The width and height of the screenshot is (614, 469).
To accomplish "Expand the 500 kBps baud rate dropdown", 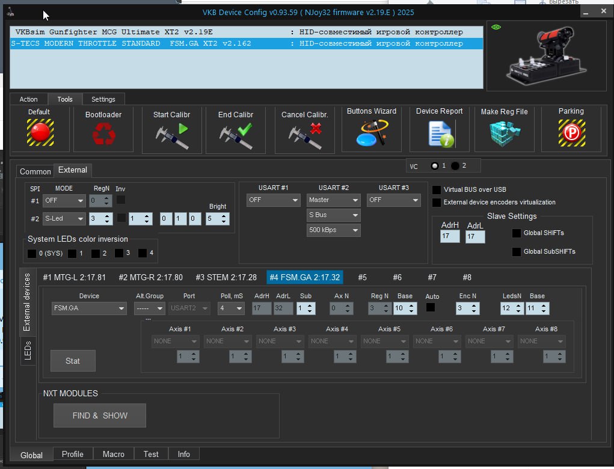I will tap(333, 230).
